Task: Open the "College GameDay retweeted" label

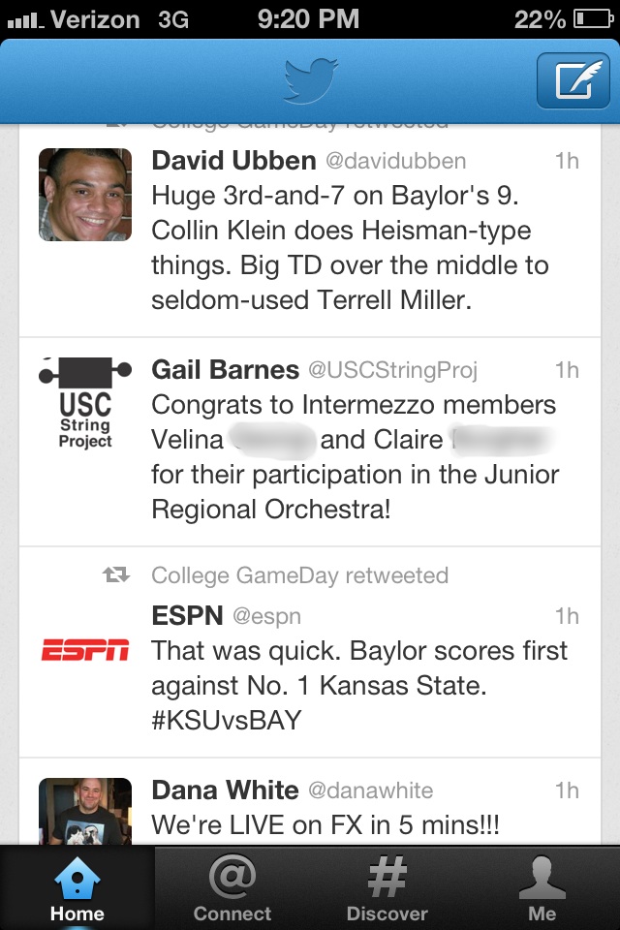Action: (x=299, y=575)
